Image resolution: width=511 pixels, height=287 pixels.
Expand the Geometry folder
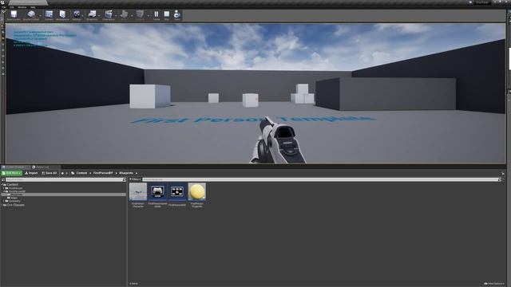(3, 201)
